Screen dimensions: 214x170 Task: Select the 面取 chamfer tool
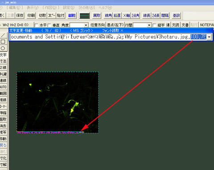click(x=3, y=119)
